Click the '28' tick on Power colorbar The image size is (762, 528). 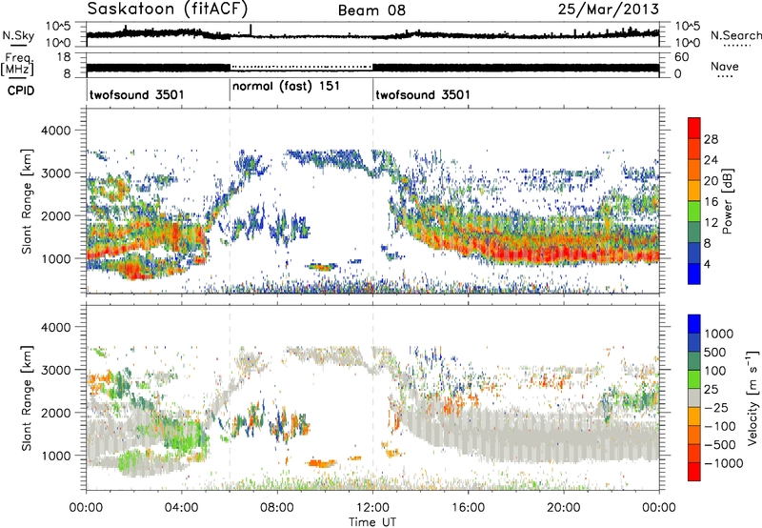tap(711, 139)
